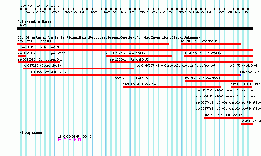Open nsv587219 (Cooper2011) label
This screenshot has height=156, width=261.
(x=42, y=66)
